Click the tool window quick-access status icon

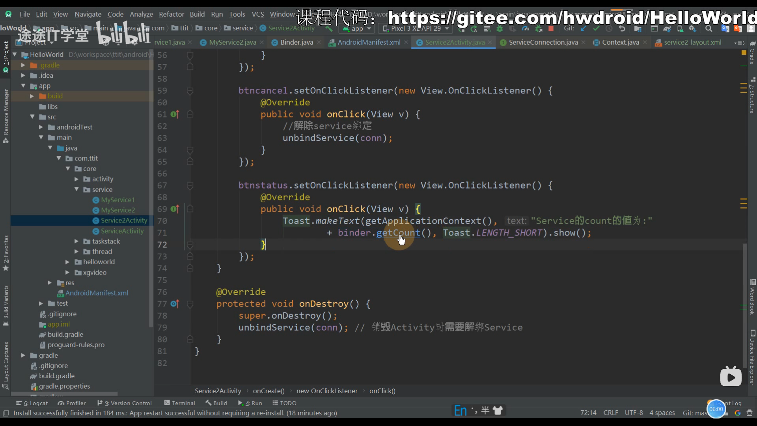click(x=6, y=413)
